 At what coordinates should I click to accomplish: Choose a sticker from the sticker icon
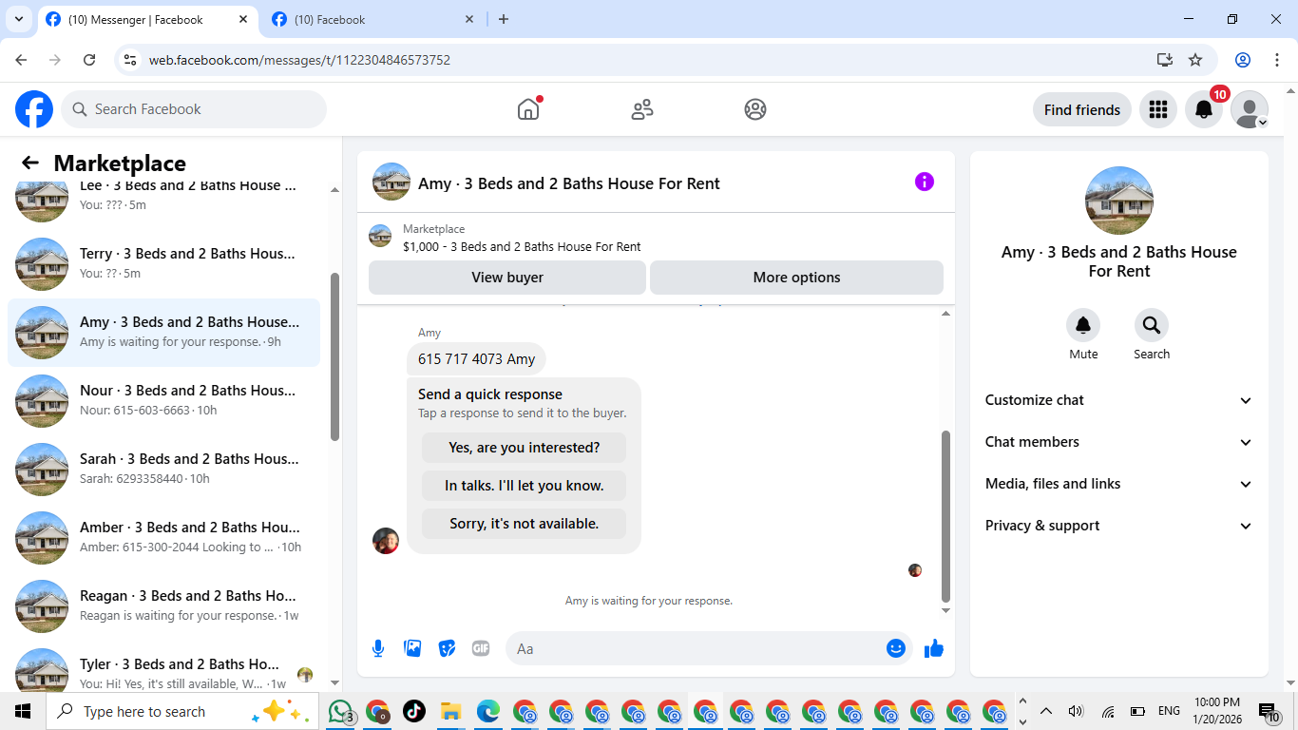point(447,648)
